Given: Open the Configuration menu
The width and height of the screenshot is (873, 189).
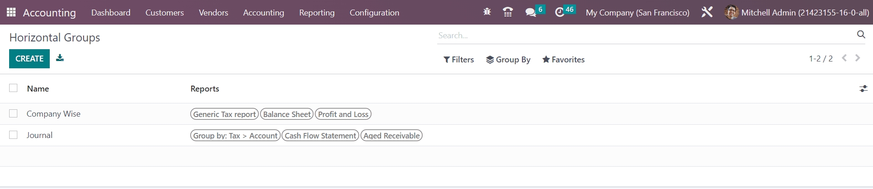Looking at the screenshot, I should [x=374, y=13].
